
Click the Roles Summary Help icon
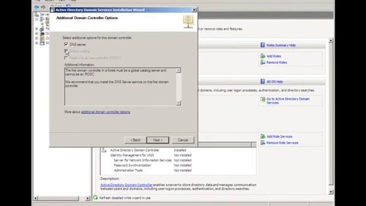[x=262, y=45]
